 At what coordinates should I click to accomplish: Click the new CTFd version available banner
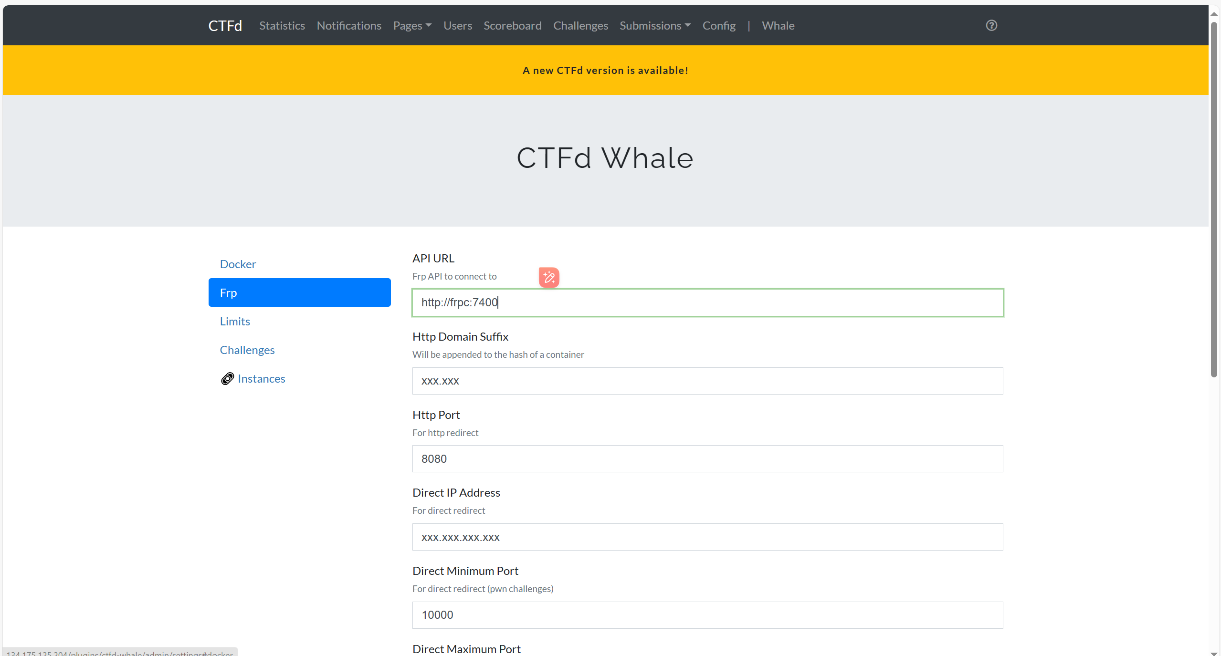point(605,70)
